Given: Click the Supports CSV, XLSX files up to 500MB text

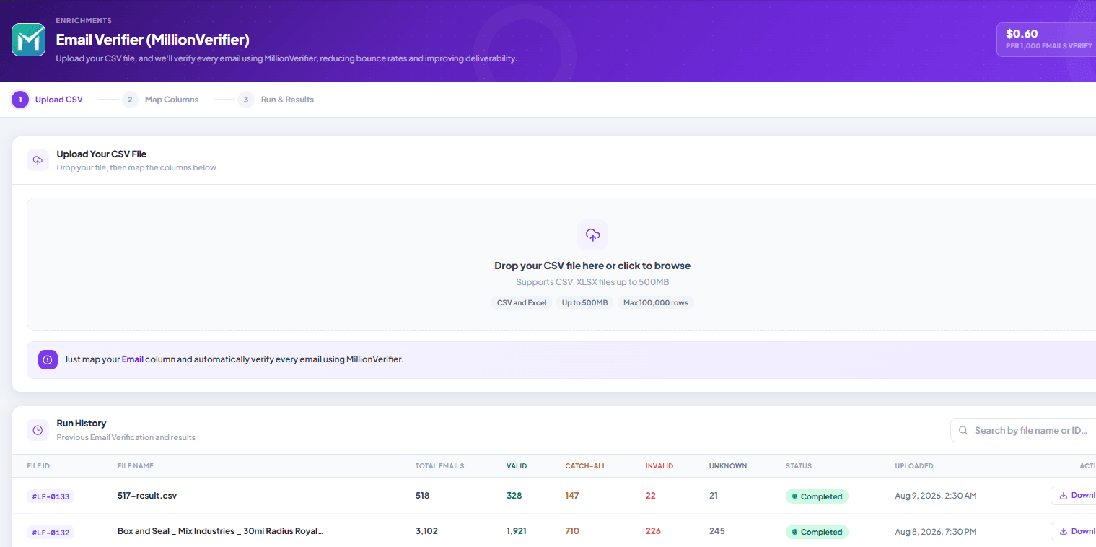Looking at the screenshot, I should click(592, 282).
